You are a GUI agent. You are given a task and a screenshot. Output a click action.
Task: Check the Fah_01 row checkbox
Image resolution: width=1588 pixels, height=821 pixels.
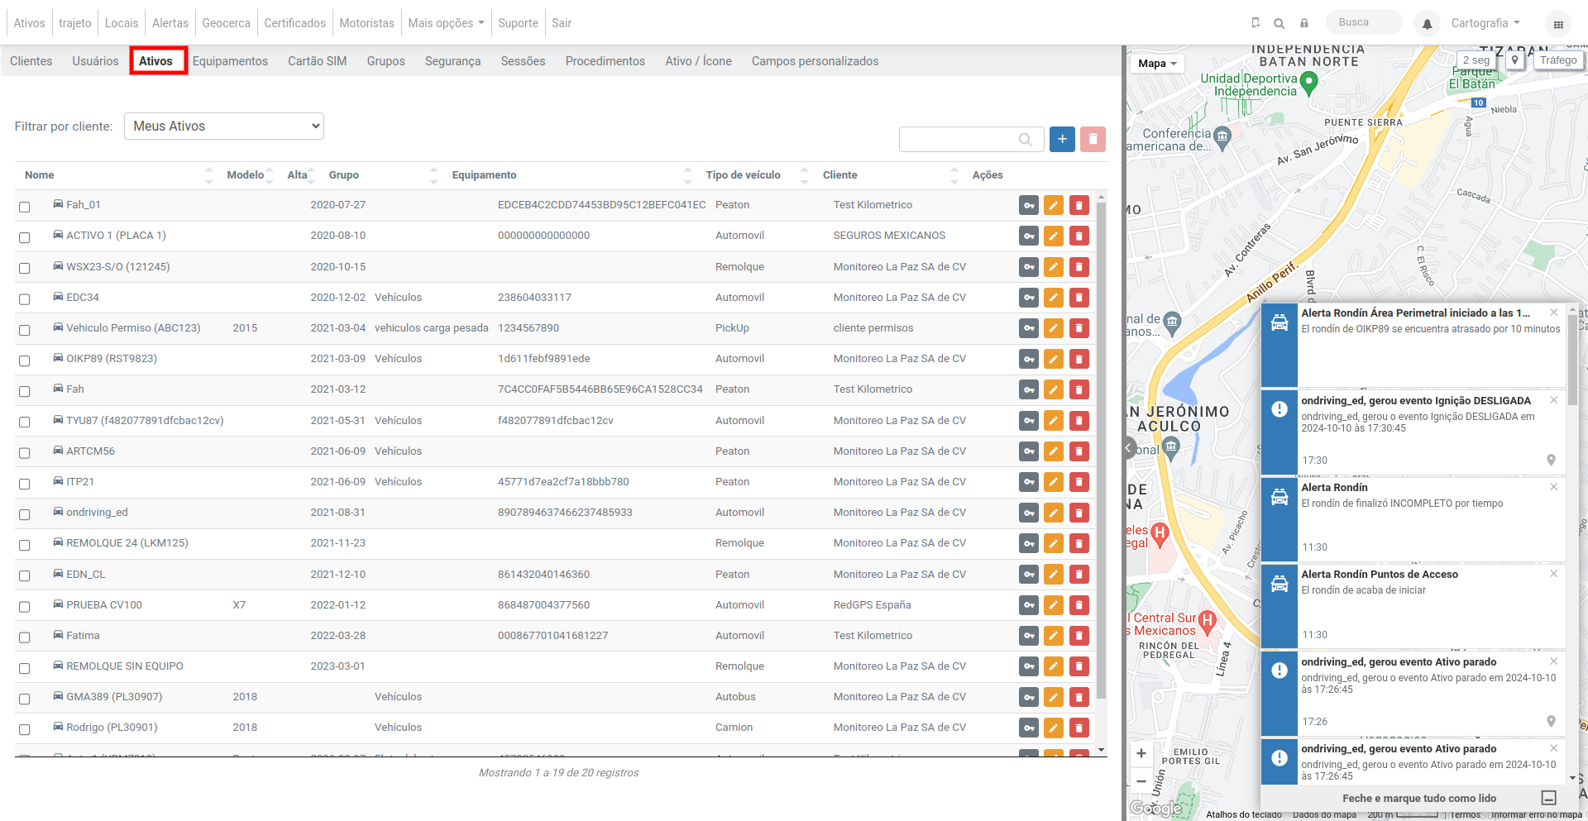(25, 207)
